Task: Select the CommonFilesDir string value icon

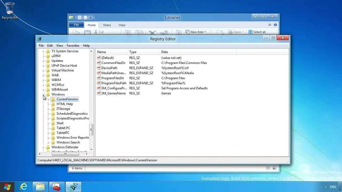Action: tap(99, 63)
